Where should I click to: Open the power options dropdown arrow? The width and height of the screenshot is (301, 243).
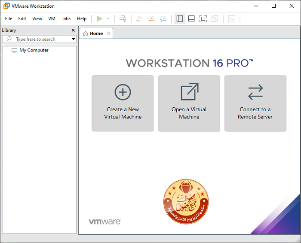click(108, 18)
